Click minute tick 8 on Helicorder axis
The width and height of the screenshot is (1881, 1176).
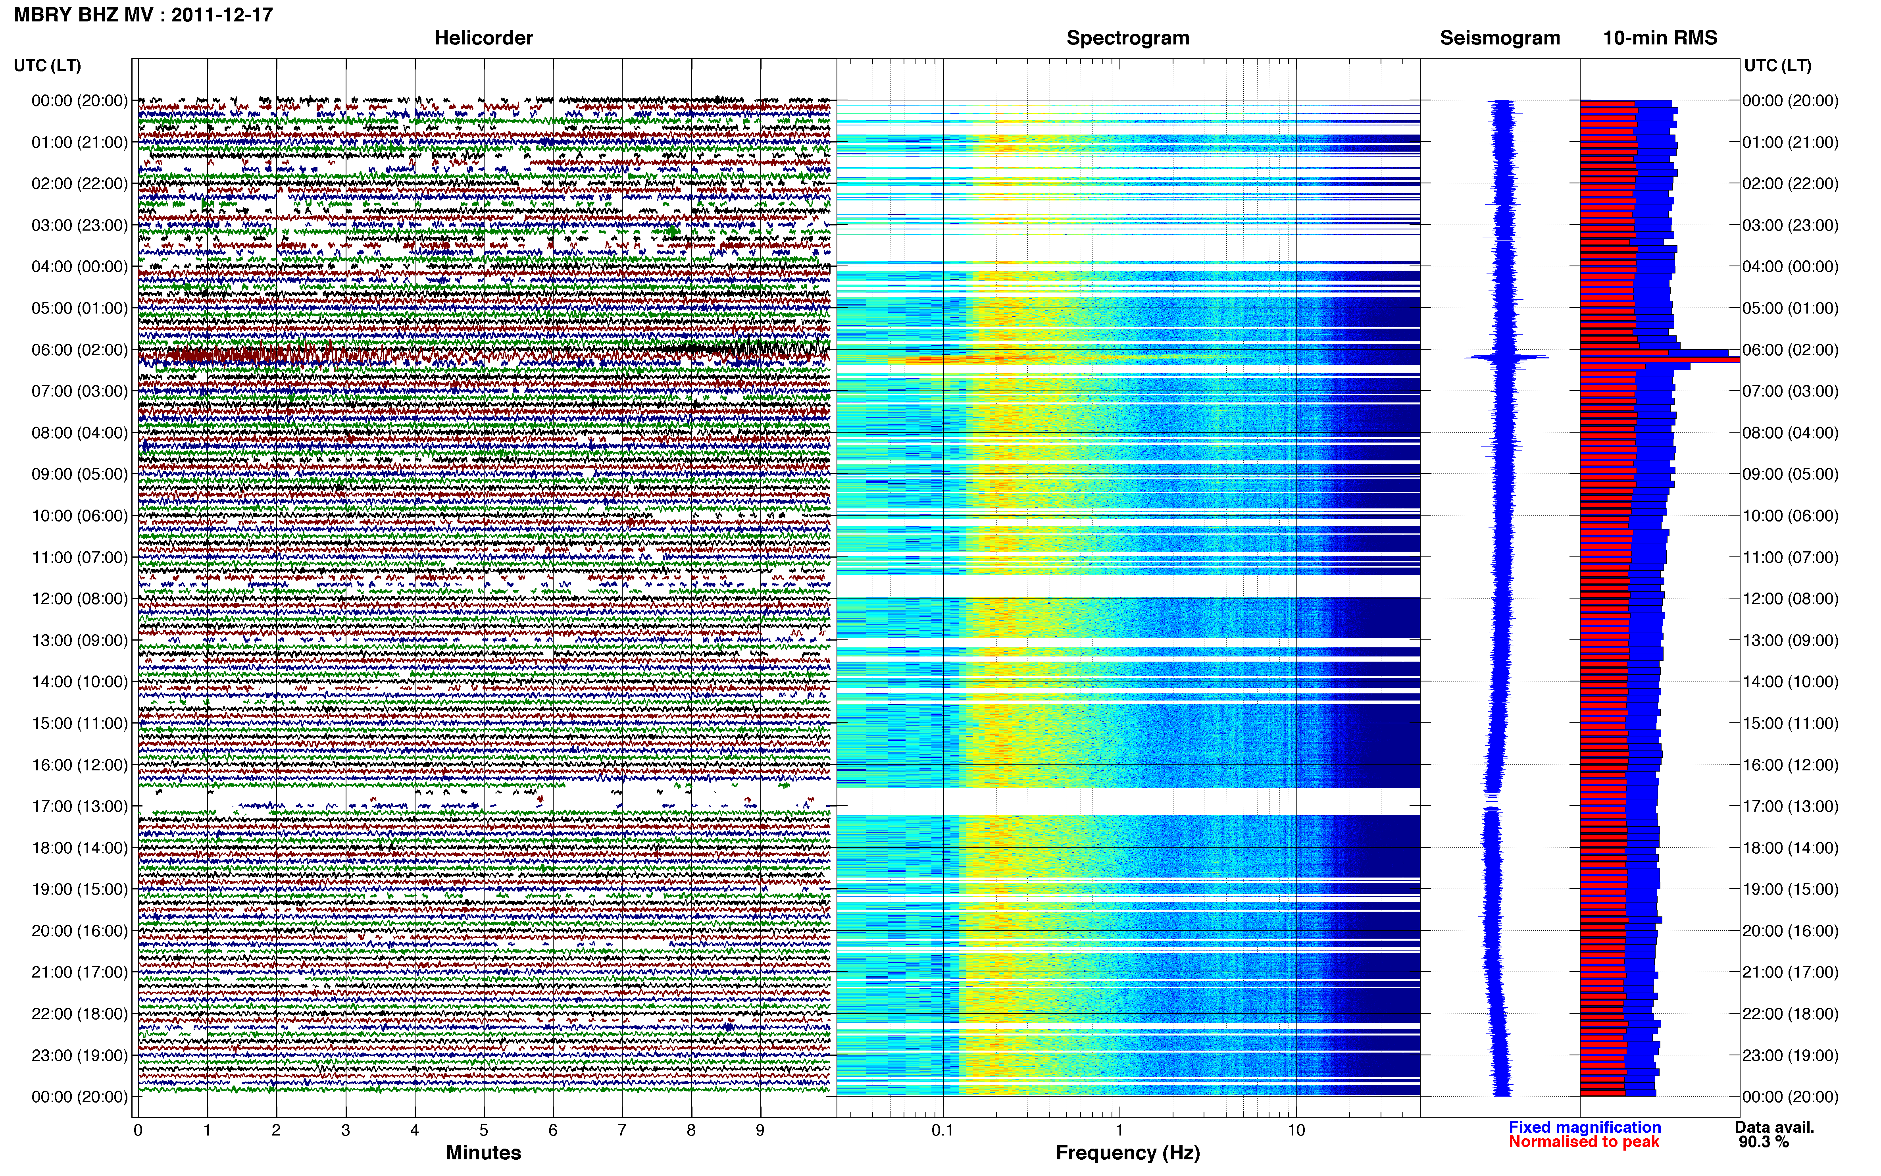[691, 1130]
